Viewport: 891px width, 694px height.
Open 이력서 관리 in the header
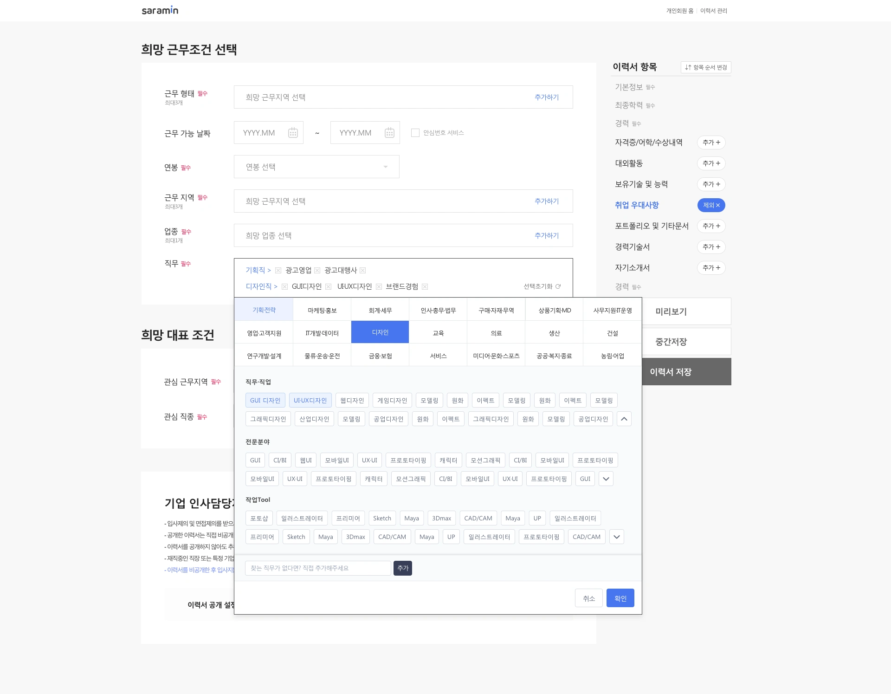click(714, 11)
